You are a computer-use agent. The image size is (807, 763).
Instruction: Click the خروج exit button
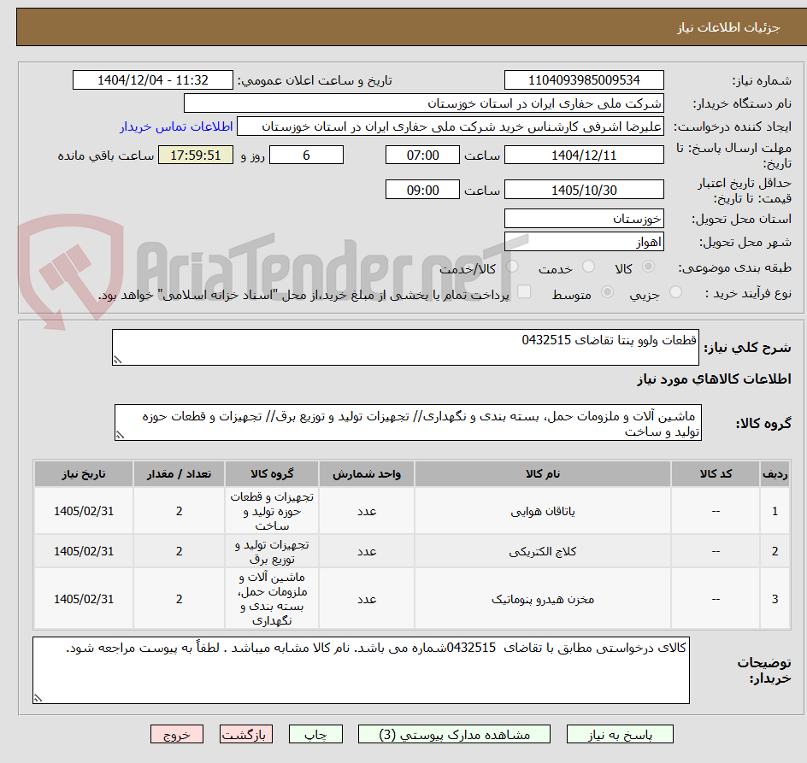tap(176, 734)
